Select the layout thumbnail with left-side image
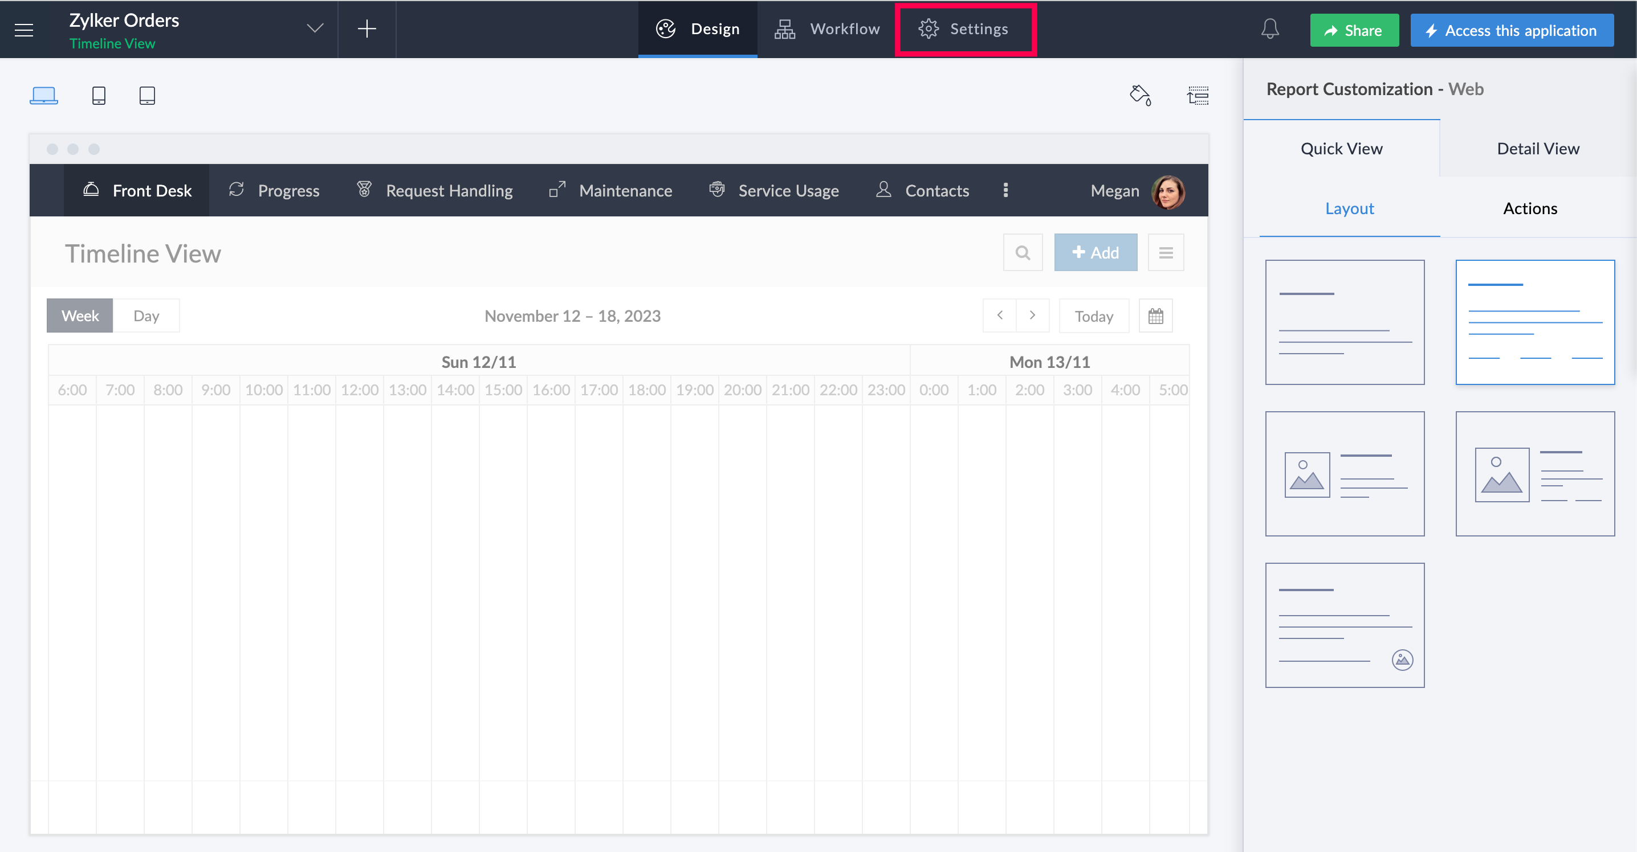Viewport: 1637px width, 852px height. 1345,474
